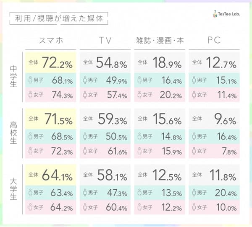252x227 pixels.
Task: Click the 中学生 row label
Action: pos(13,77)
